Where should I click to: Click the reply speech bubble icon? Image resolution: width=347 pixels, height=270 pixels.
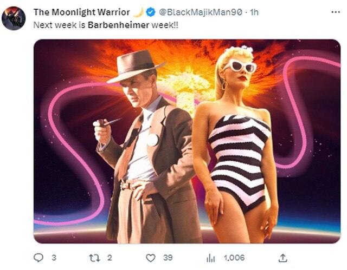coord(38,258)
